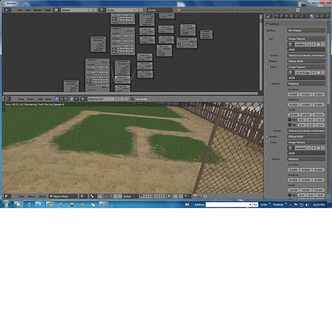Open node editor's editor type selector
Viewport: 332px width, 322px height.
point(6,99)
